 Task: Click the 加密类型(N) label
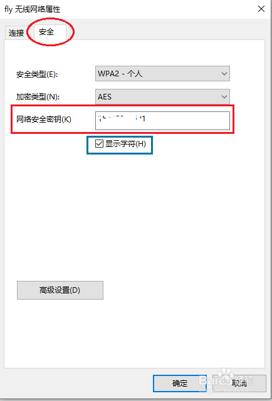click(x=37, y=97)
